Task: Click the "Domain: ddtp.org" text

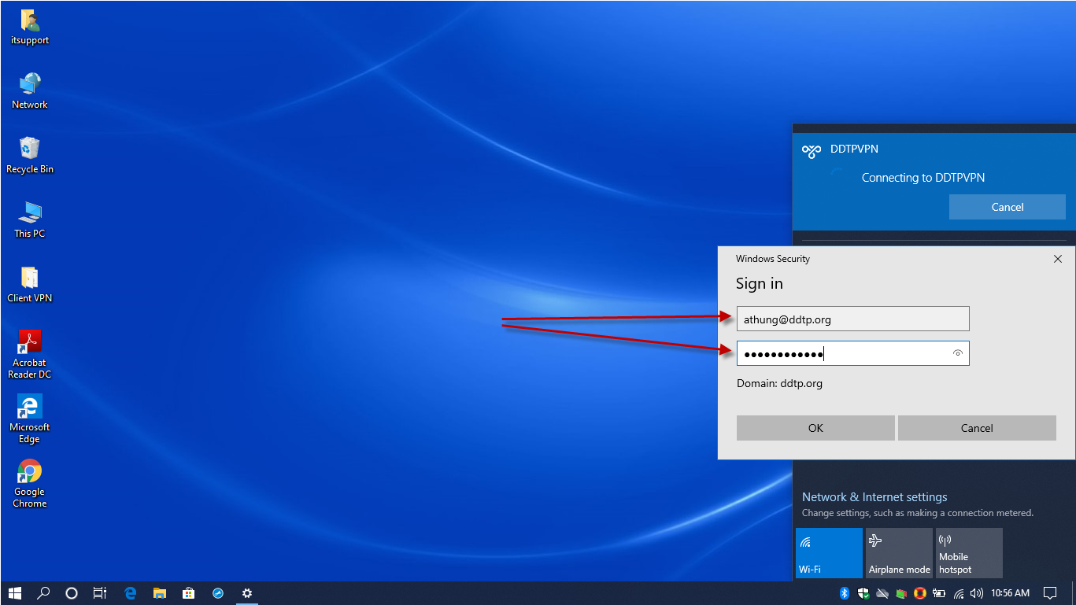Action: click(x=779, y=384)
